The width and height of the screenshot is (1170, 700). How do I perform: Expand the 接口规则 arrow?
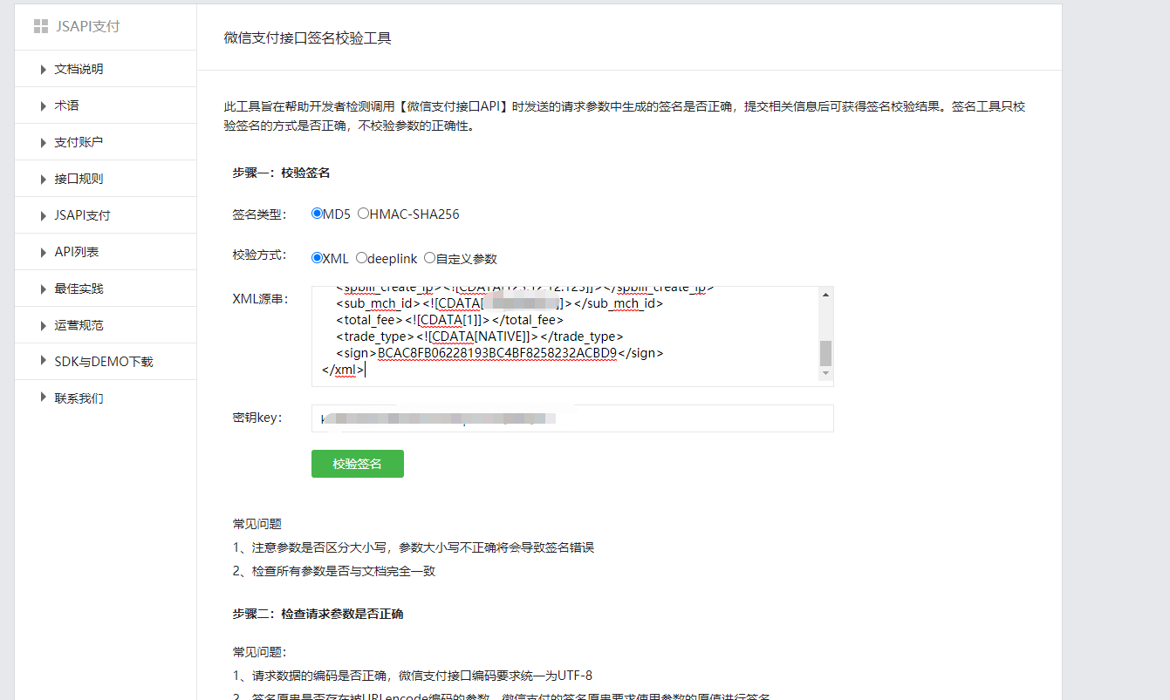coord(44,179)
